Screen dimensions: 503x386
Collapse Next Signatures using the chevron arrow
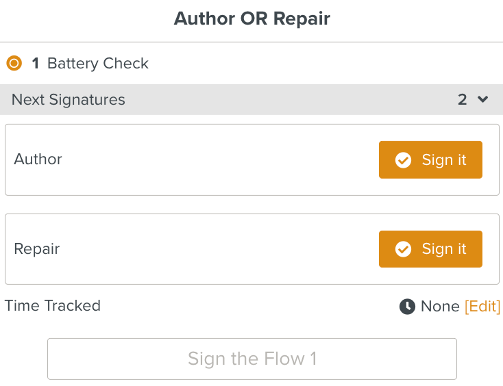point(483,100)
